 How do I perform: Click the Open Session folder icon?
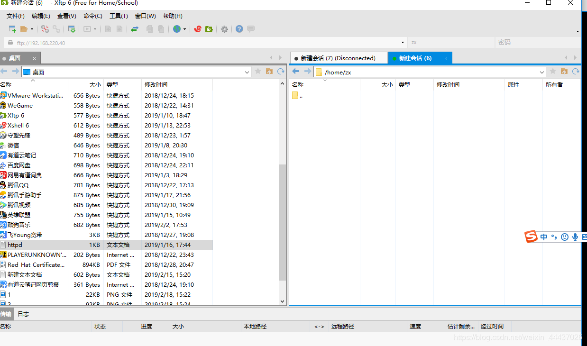pyautogui.click(x=24, y=29)
